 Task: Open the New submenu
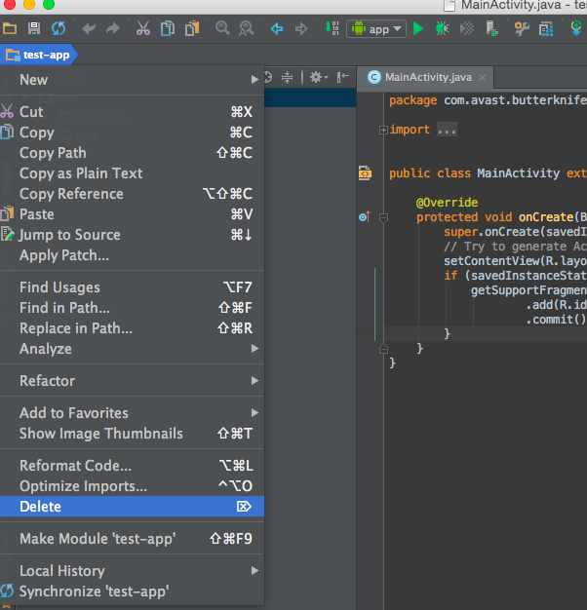click(x=132, y=80)
